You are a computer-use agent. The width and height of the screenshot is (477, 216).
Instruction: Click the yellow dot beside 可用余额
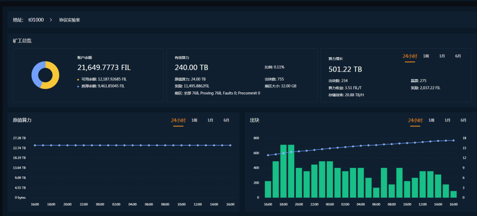point(78,80)
